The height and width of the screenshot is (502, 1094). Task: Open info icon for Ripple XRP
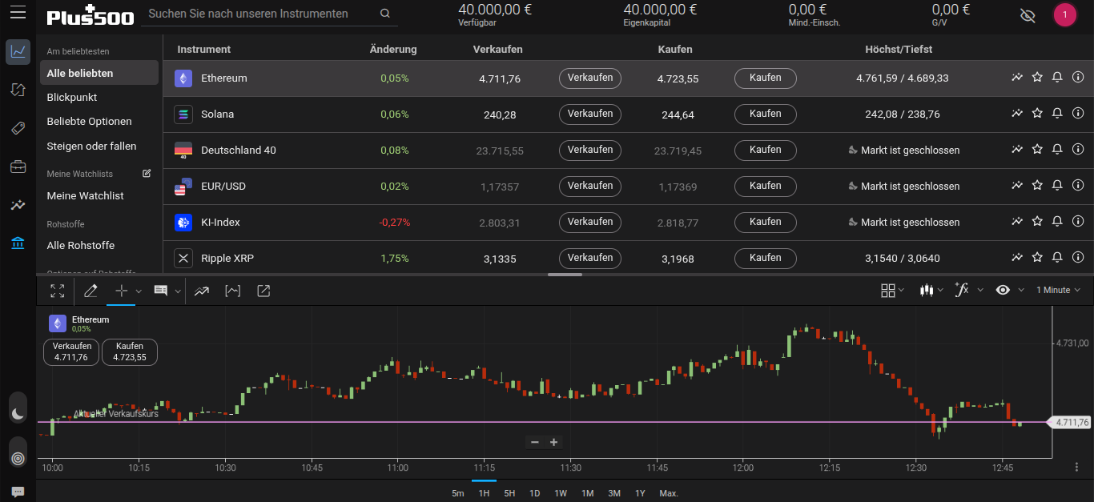pos(1078,258)
